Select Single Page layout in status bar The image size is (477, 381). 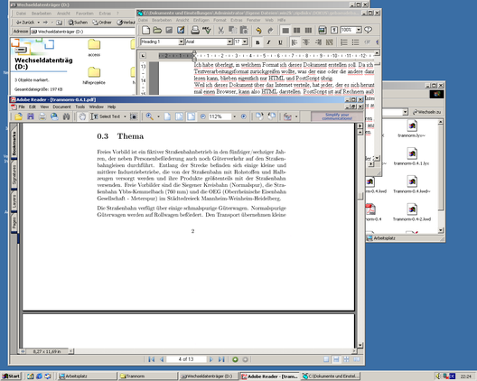(x=326, y=359)
